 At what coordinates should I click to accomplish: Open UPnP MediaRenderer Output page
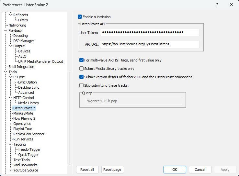click(x=40, y=61)
